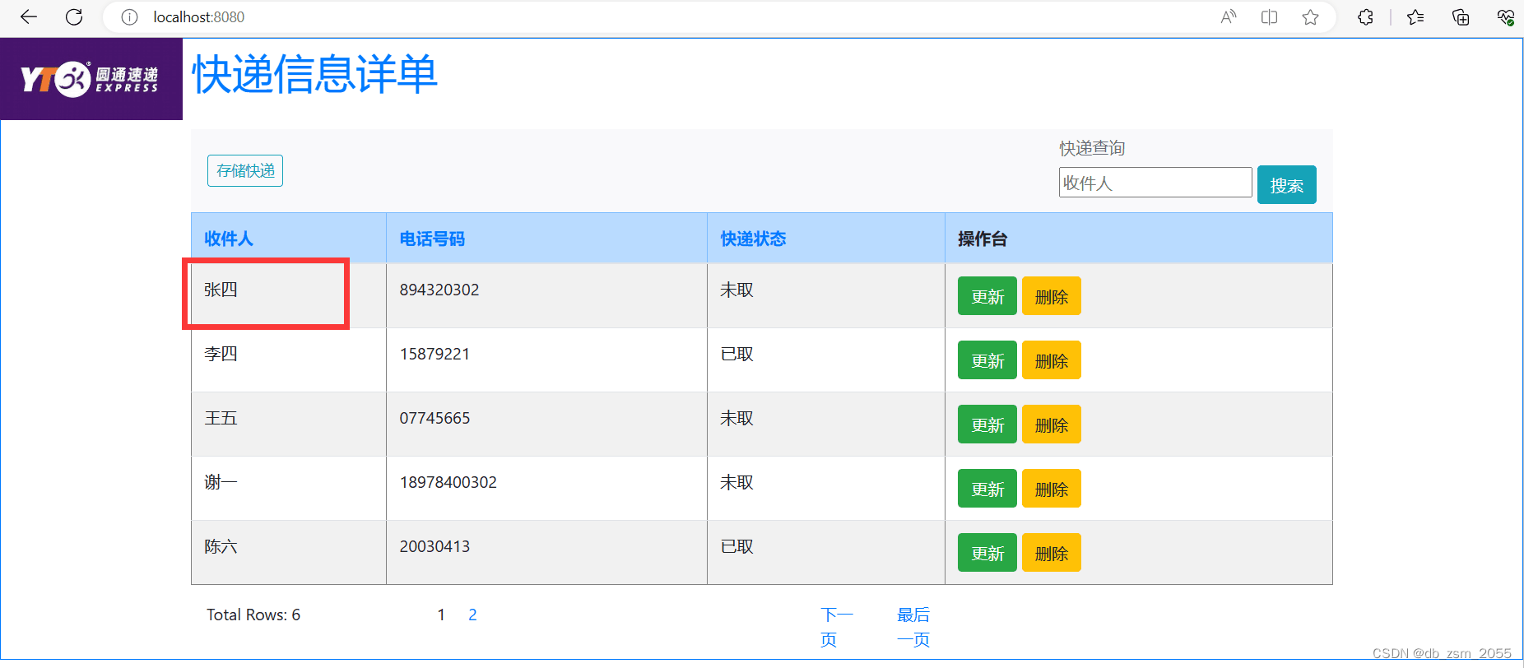Click the 快递信息详单 page title
This screenshot has width=1524, height=668.
[x=314, y=74]
